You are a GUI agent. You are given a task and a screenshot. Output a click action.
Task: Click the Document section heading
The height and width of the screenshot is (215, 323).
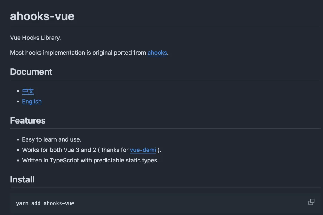coord(31,72)
